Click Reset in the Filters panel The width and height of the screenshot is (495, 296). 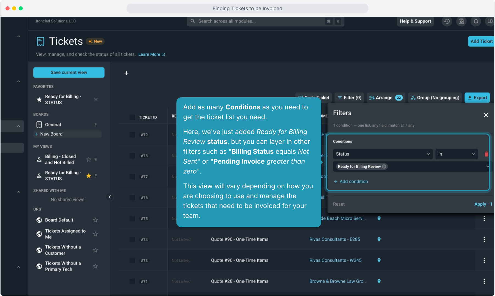point(339,204)
